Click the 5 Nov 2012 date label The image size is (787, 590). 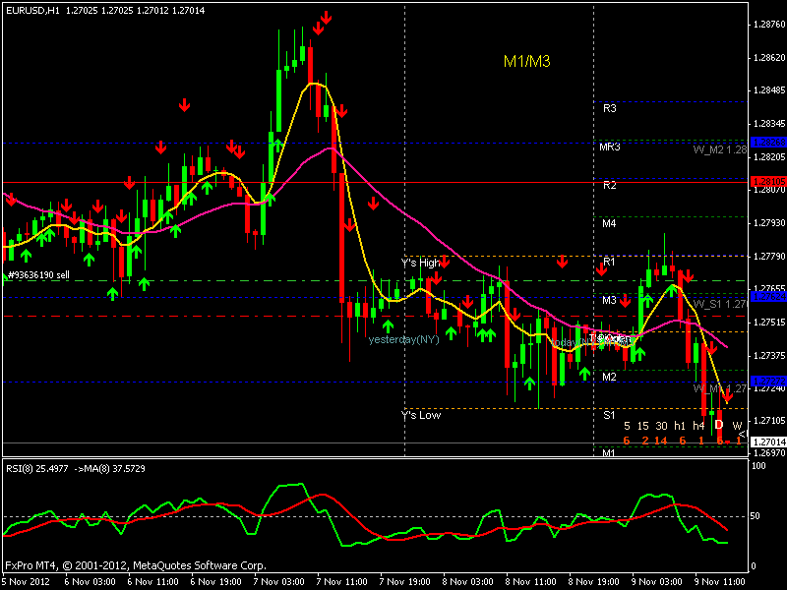(x=27, y=582)
